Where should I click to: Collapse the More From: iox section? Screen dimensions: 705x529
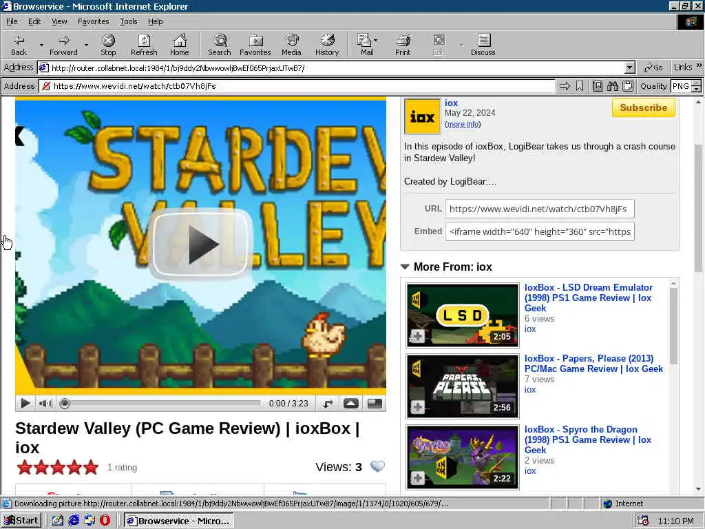click(405, 267)
